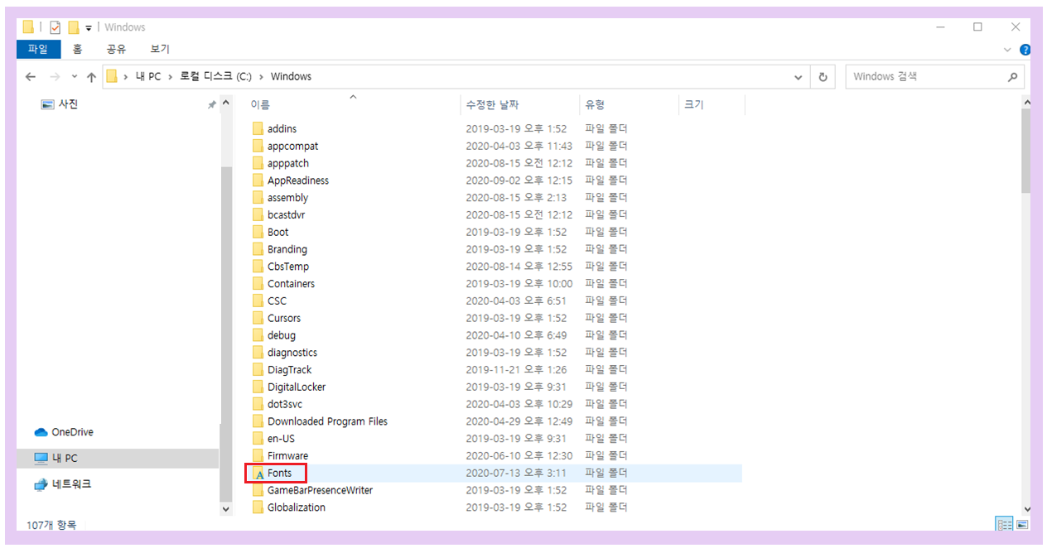Click the navigation pane scroll-down arrow
Viewport: 1047px width, 553px height.
(x=226, y=509)
